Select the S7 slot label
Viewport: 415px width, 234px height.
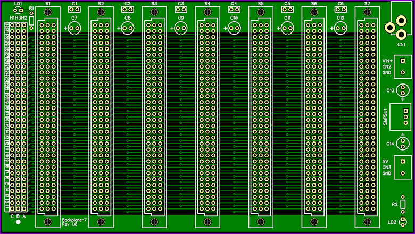point(367,3)
